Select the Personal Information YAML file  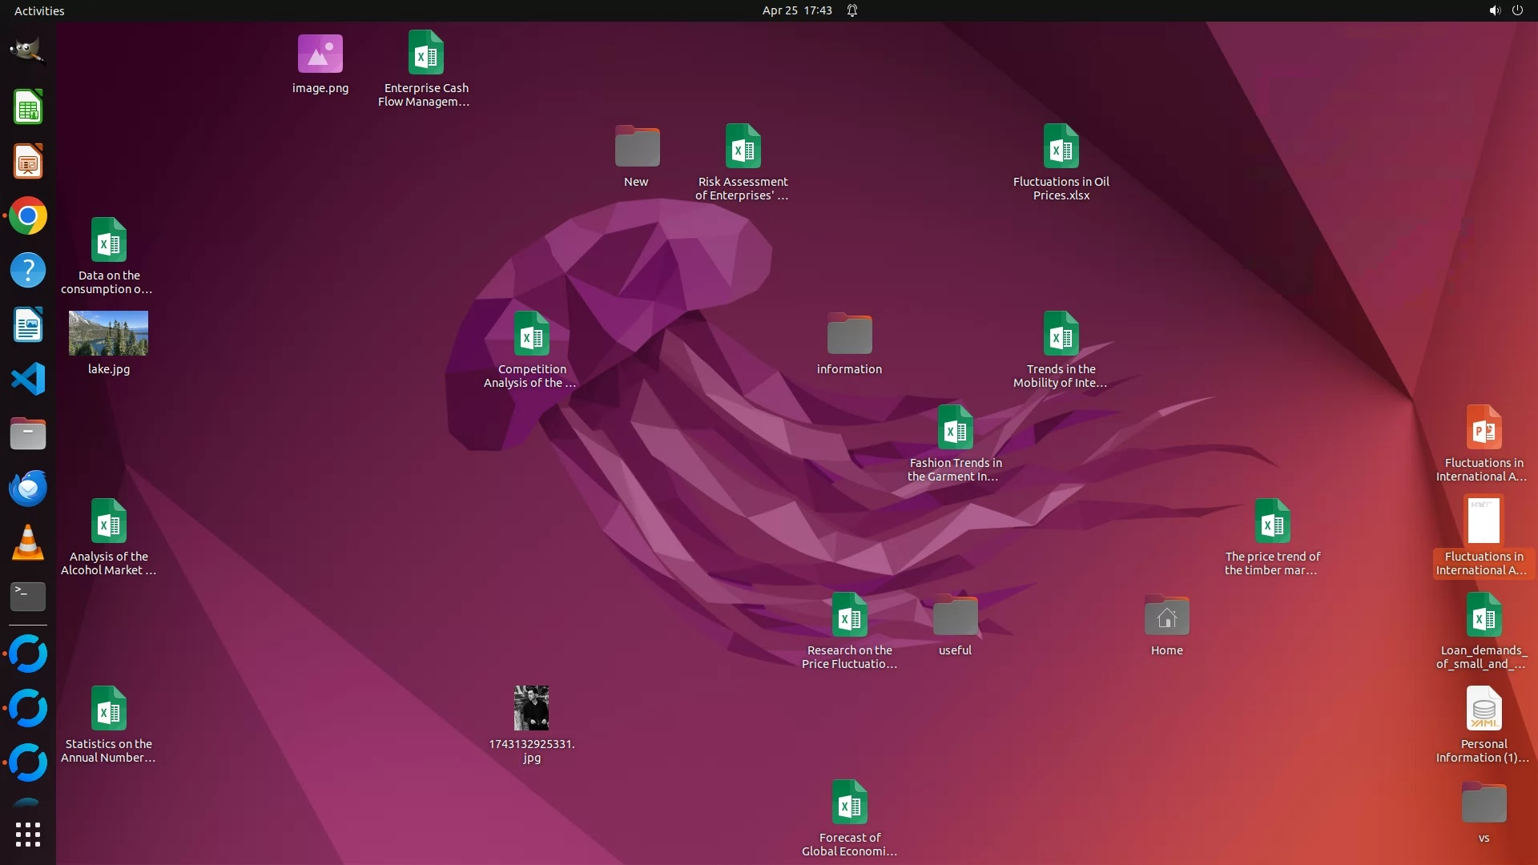pos(1484,710)
